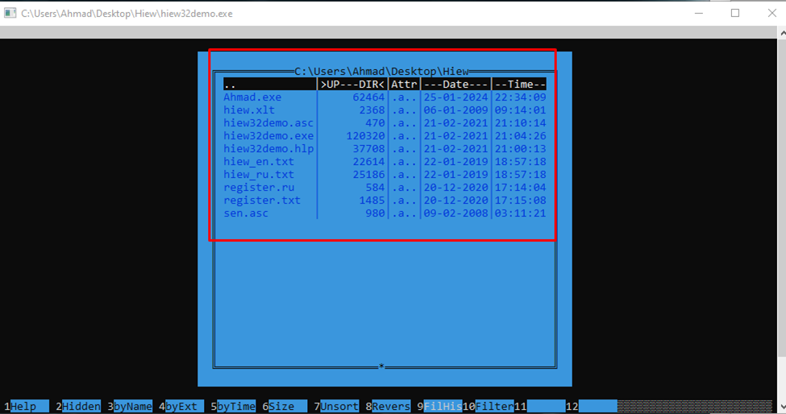The height and width of the screenshot is (414, 786).
Task: Open Help with the 1Help key
Action: pos(26,406)
